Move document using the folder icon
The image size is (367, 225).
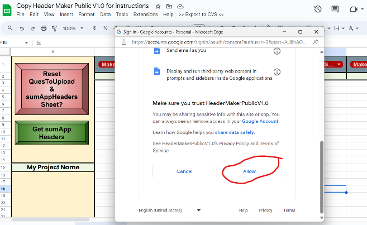coord(169,6)
